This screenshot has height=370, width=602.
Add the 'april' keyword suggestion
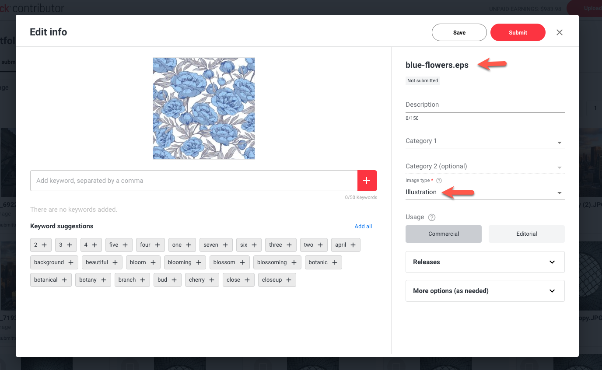click(x=345, y=245)
